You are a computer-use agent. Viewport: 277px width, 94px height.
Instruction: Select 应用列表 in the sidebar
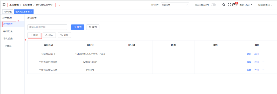pos(8,24)
